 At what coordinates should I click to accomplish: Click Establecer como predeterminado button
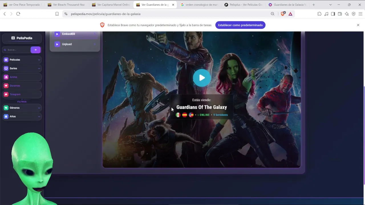[x=240, y=25]
